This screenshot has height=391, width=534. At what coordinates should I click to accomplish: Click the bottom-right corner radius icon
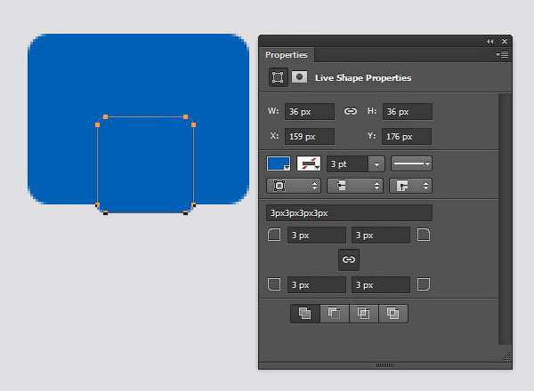coord(424,284)
